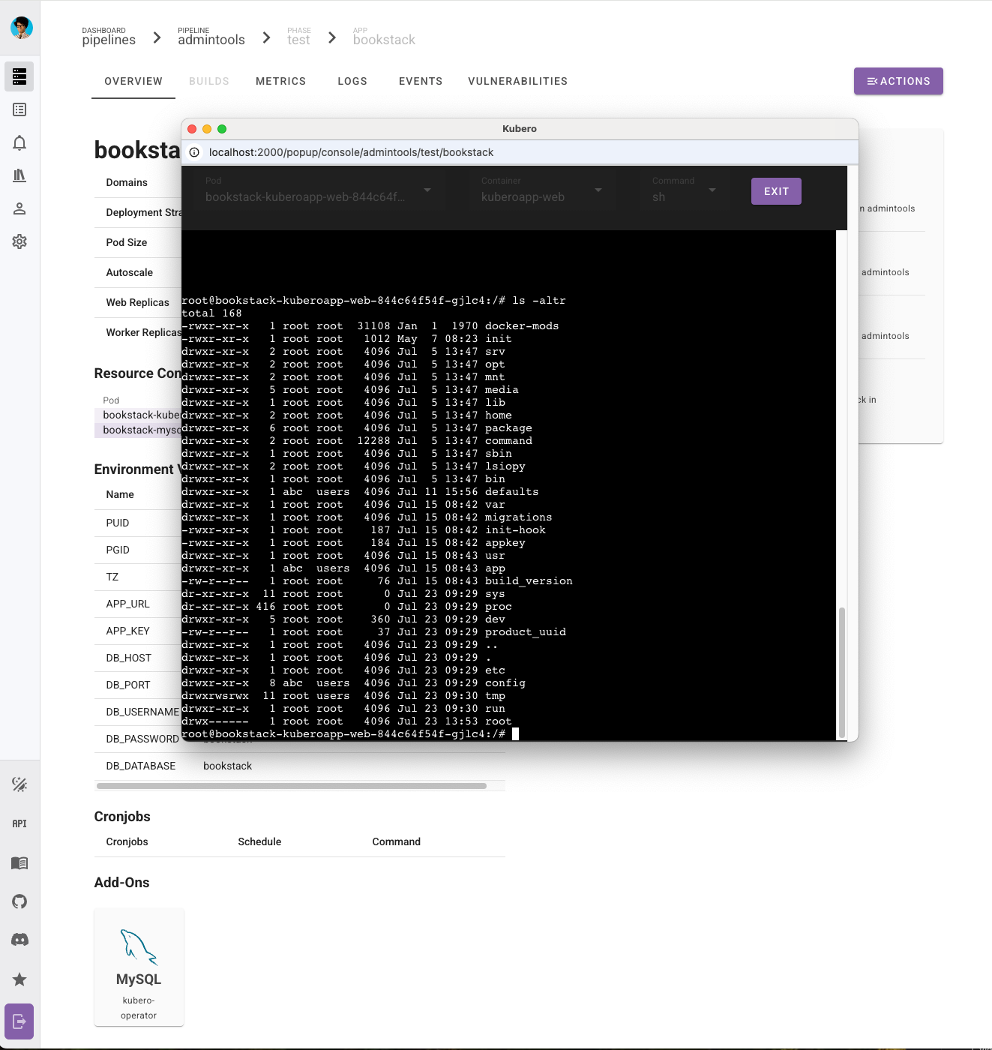Click the API icon in sidebar
Image resolution: width=992 pixels, height=1050 pixels.
coord(19,823)
